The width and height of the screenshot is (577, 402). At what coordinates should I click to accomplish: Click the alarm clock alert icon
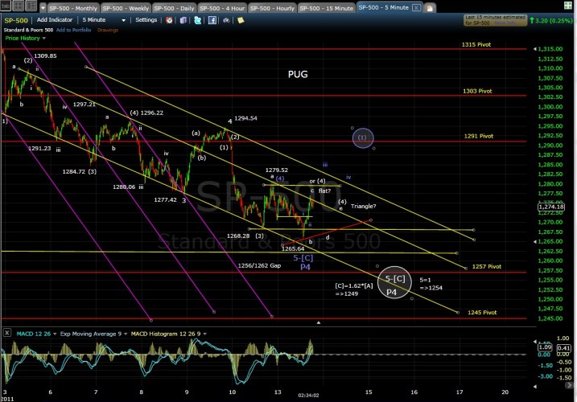point(169,20)
